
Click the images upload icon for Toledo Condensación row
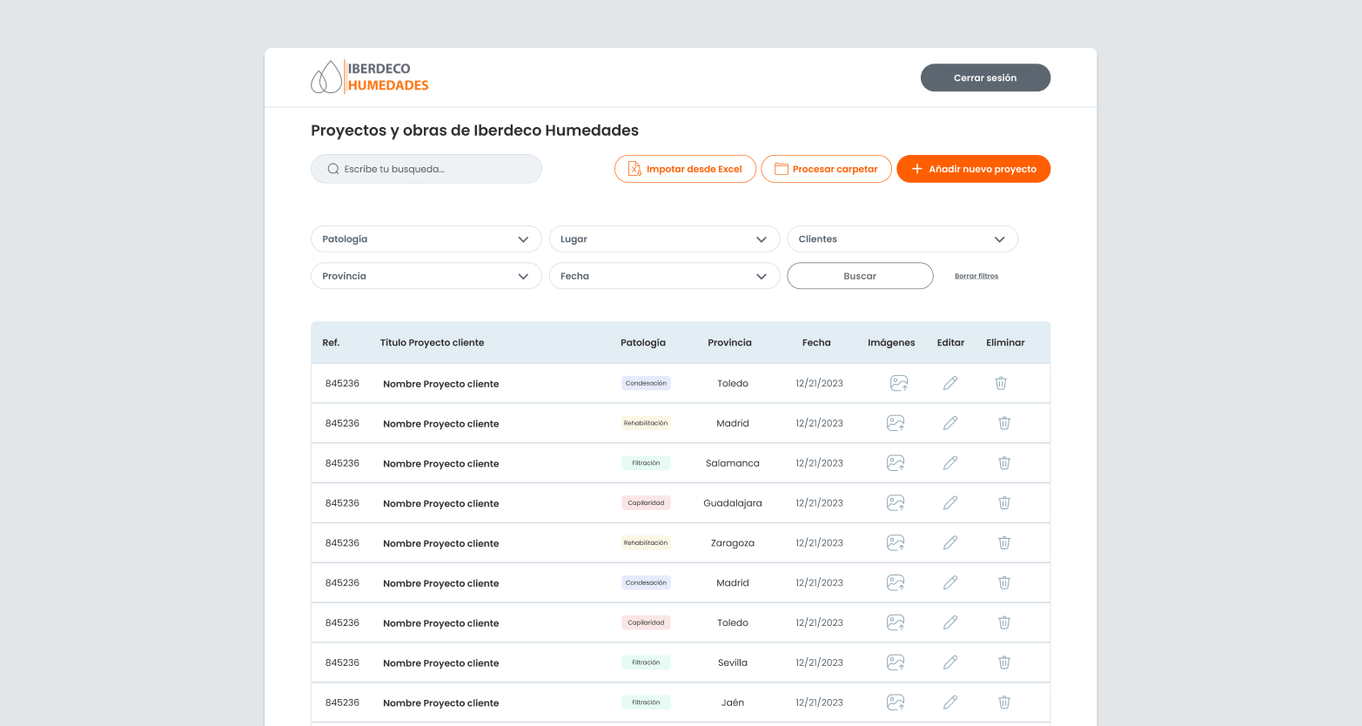click(898, 383)
